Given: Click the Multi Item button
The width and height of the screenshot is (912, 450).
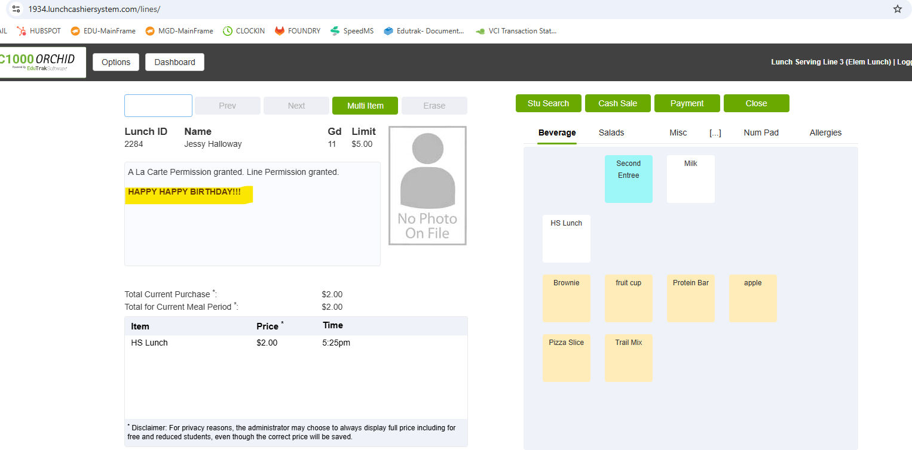Looking at the screenshot, I should (365, 106).
